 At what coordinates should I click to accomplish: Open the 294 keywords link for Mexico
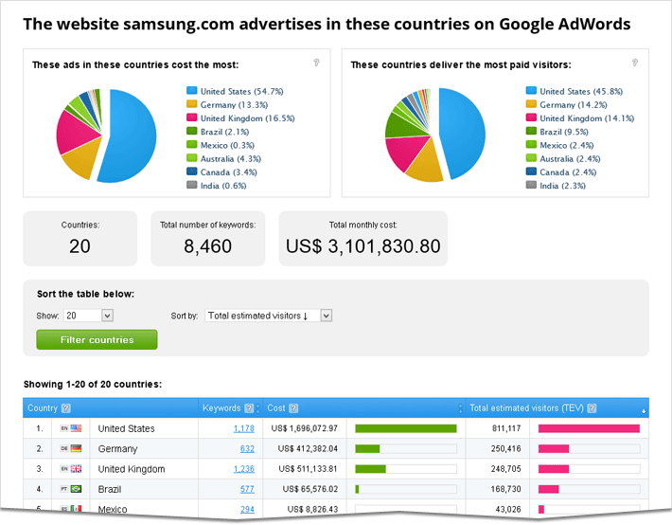247,509
